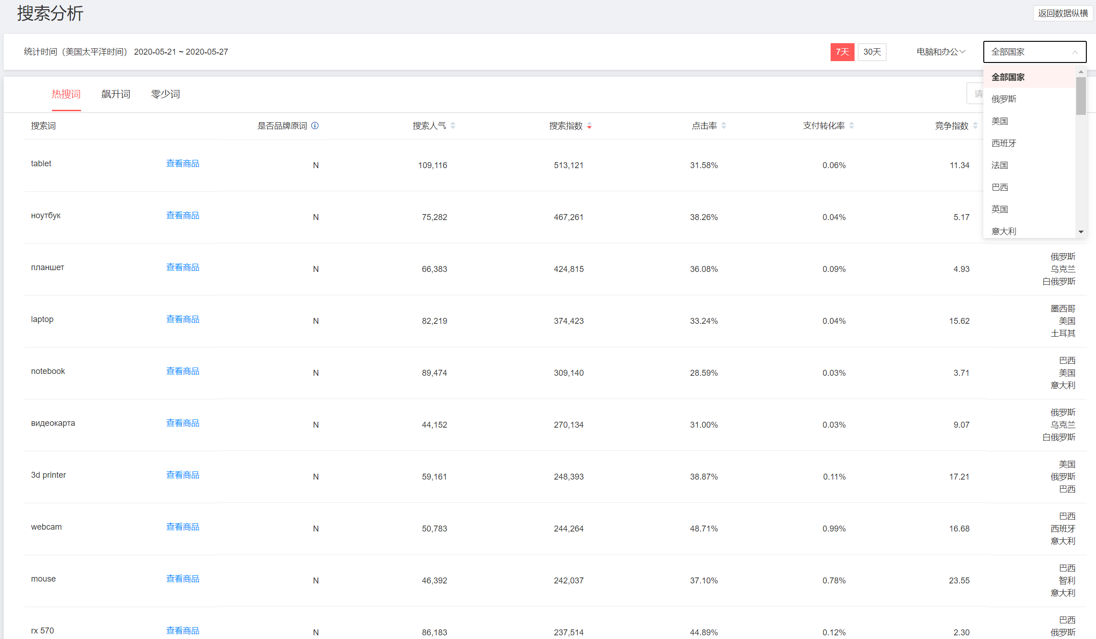This screenshot has height=639, width=1096.
Task: Switch to the 热搜词 tab
Action: click(x=66, y=94)
